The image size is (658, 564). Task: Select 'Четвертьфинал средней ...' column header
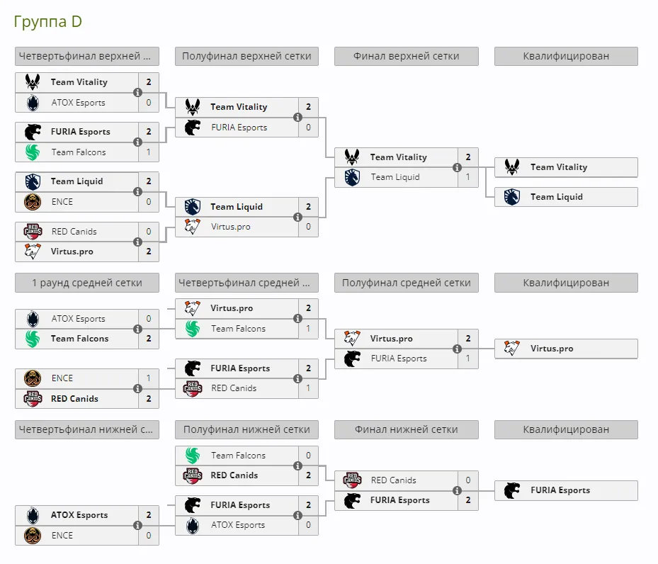click(x=246, y=283)
